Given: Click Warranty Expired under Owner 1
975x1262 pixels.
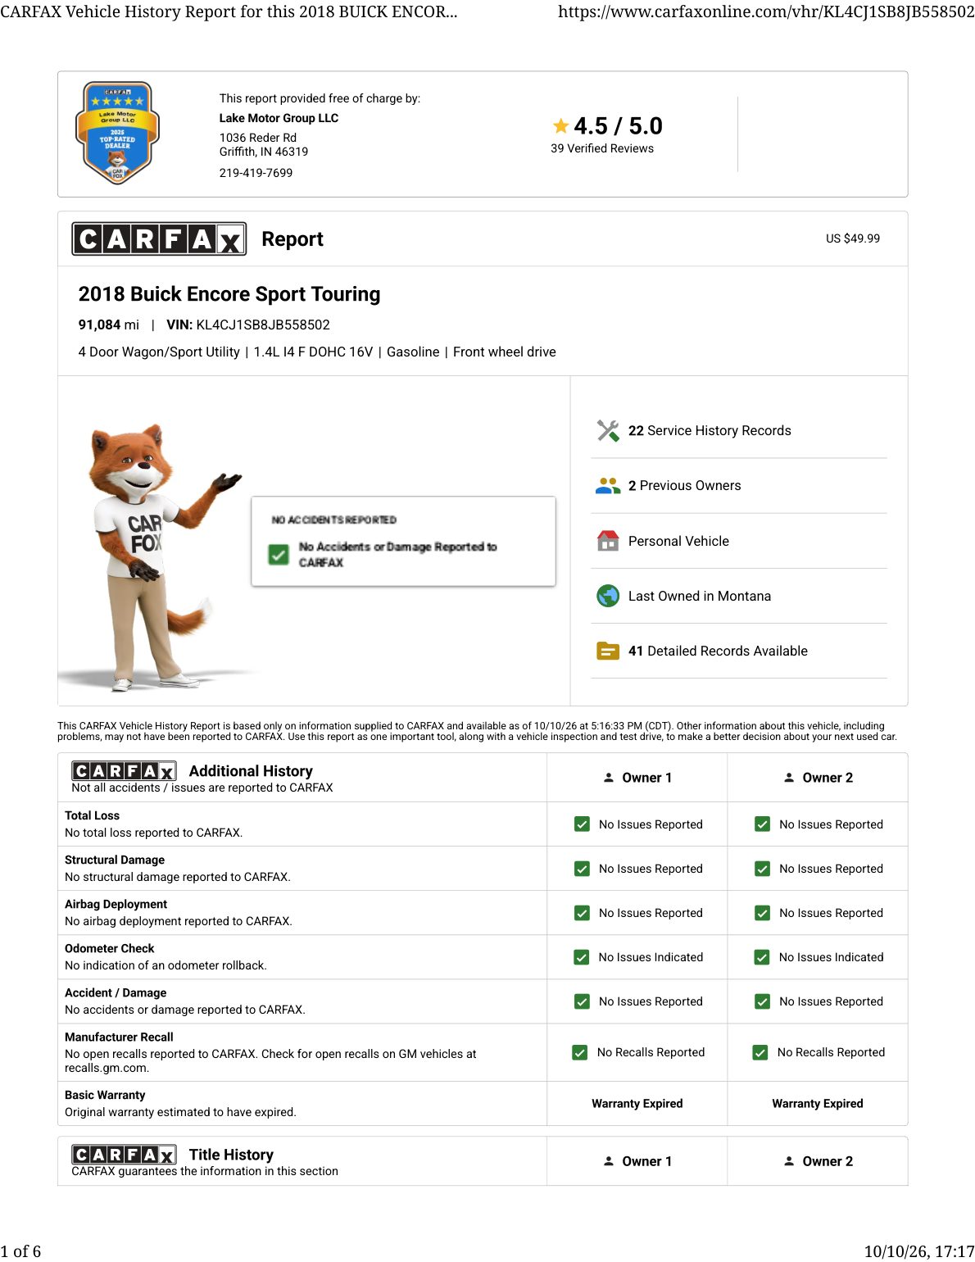Looking at the screenshot, I should (637, 1104).
